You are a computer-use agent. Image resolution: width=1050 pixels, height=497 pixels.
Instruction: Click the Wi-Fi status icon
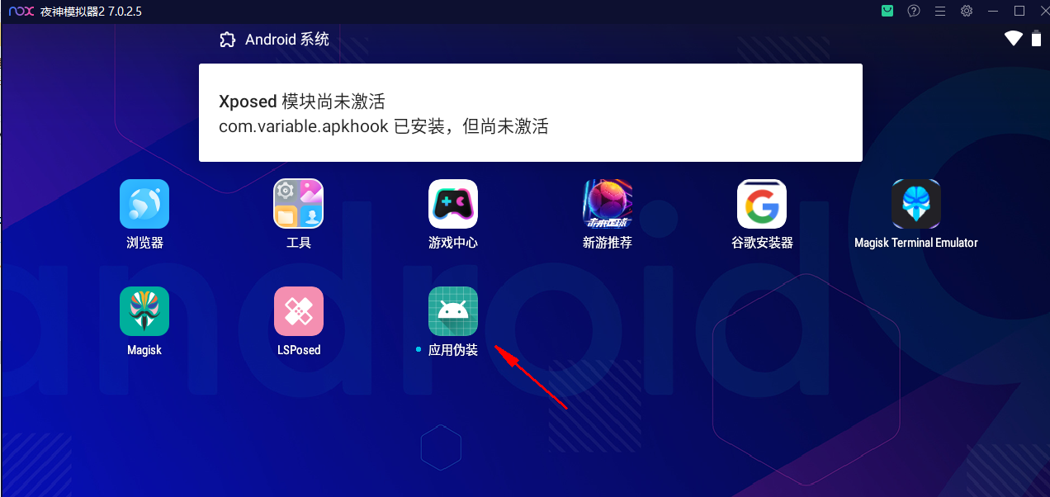[x=1014, y=38]
